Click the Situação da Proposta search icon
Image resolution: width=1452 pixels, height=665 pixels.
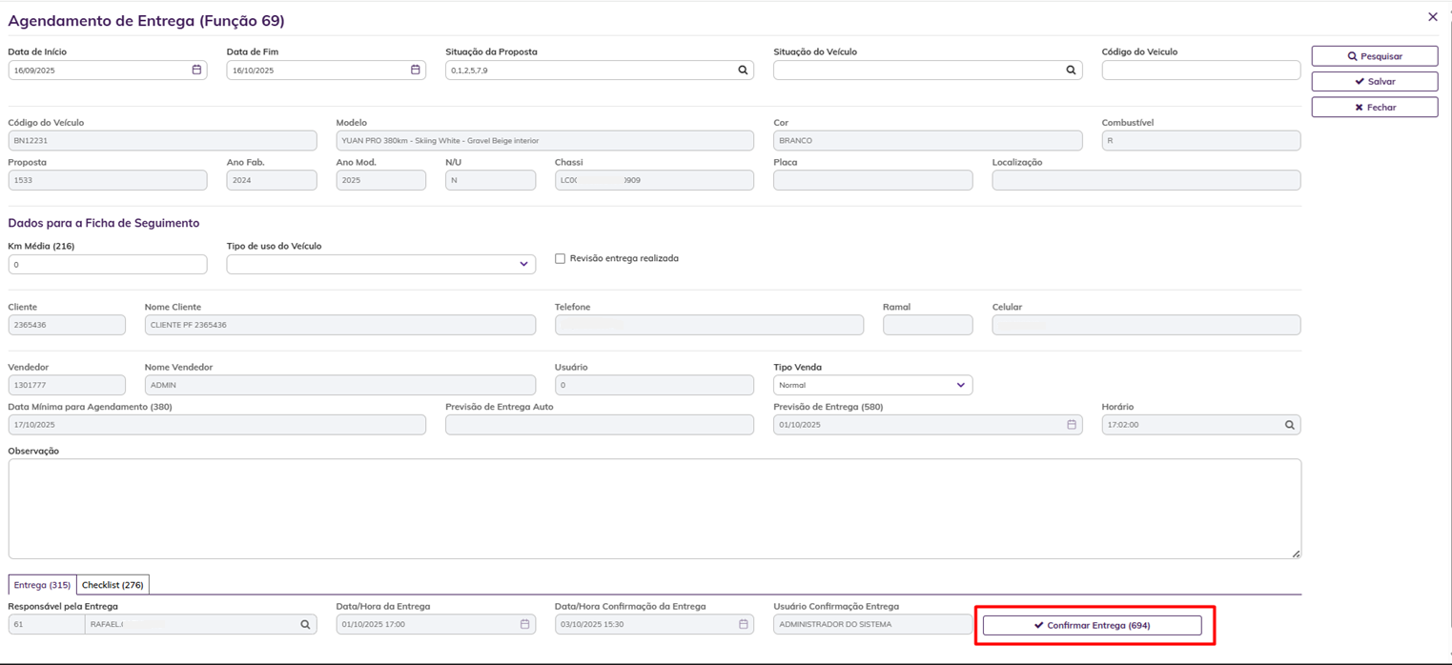tap(743, 70)
